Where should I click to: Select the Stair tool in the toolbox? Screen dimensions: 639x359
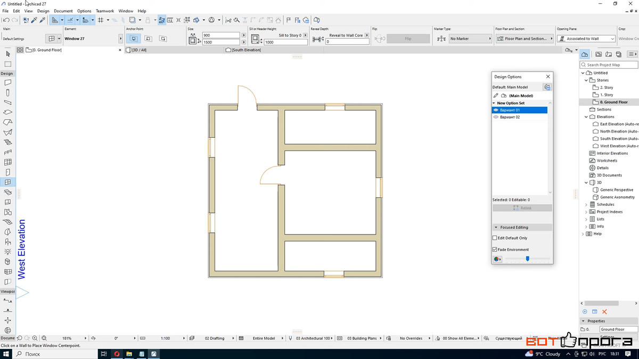click(7, 142)
